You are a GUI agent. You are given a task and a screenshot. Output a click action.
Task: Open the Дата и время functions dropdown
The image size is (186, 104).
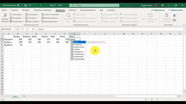click(33, 21)
